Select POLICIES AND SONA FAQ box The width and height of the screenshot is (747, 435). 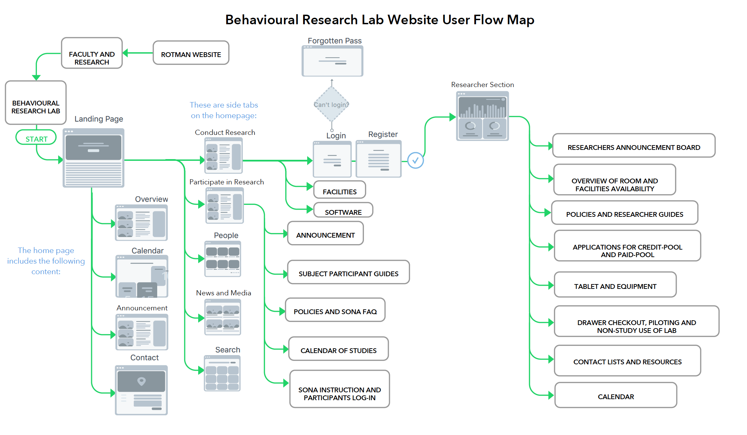[335, 310]
